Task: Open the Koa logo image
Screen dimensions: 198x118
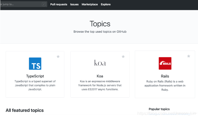Action: coord(100,63)
